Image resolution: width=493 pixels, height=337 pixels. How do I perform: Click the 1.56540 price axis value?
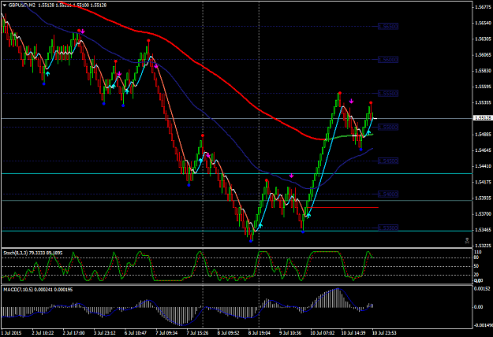coord(484,23)
